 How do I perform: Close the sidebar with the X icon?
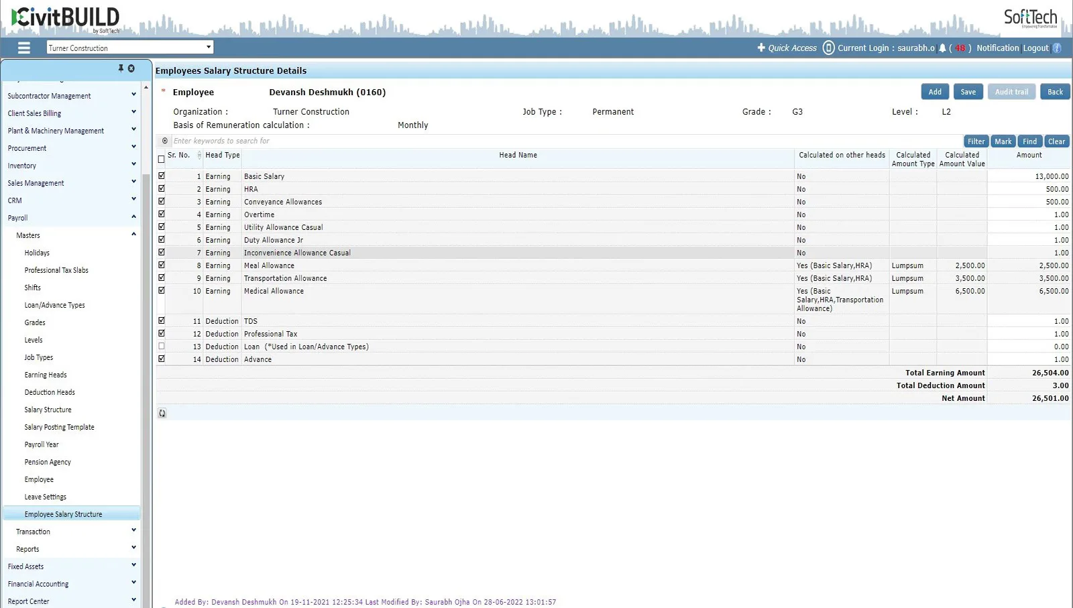(x=131, y=68)
